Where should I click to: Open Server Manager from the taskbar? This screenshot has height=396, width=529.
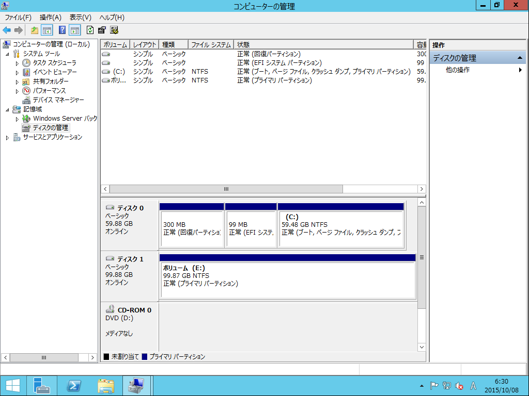42,386
